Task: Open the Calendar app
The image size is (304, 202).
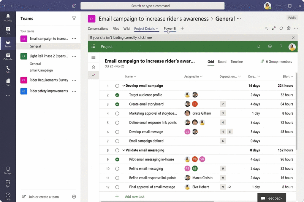Action: [8, 57]
